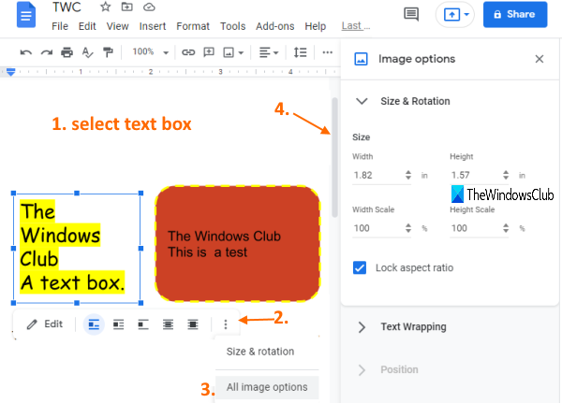Open the Last edit link
Viewport: 562px width, 403px height.
tap(356, 26)
